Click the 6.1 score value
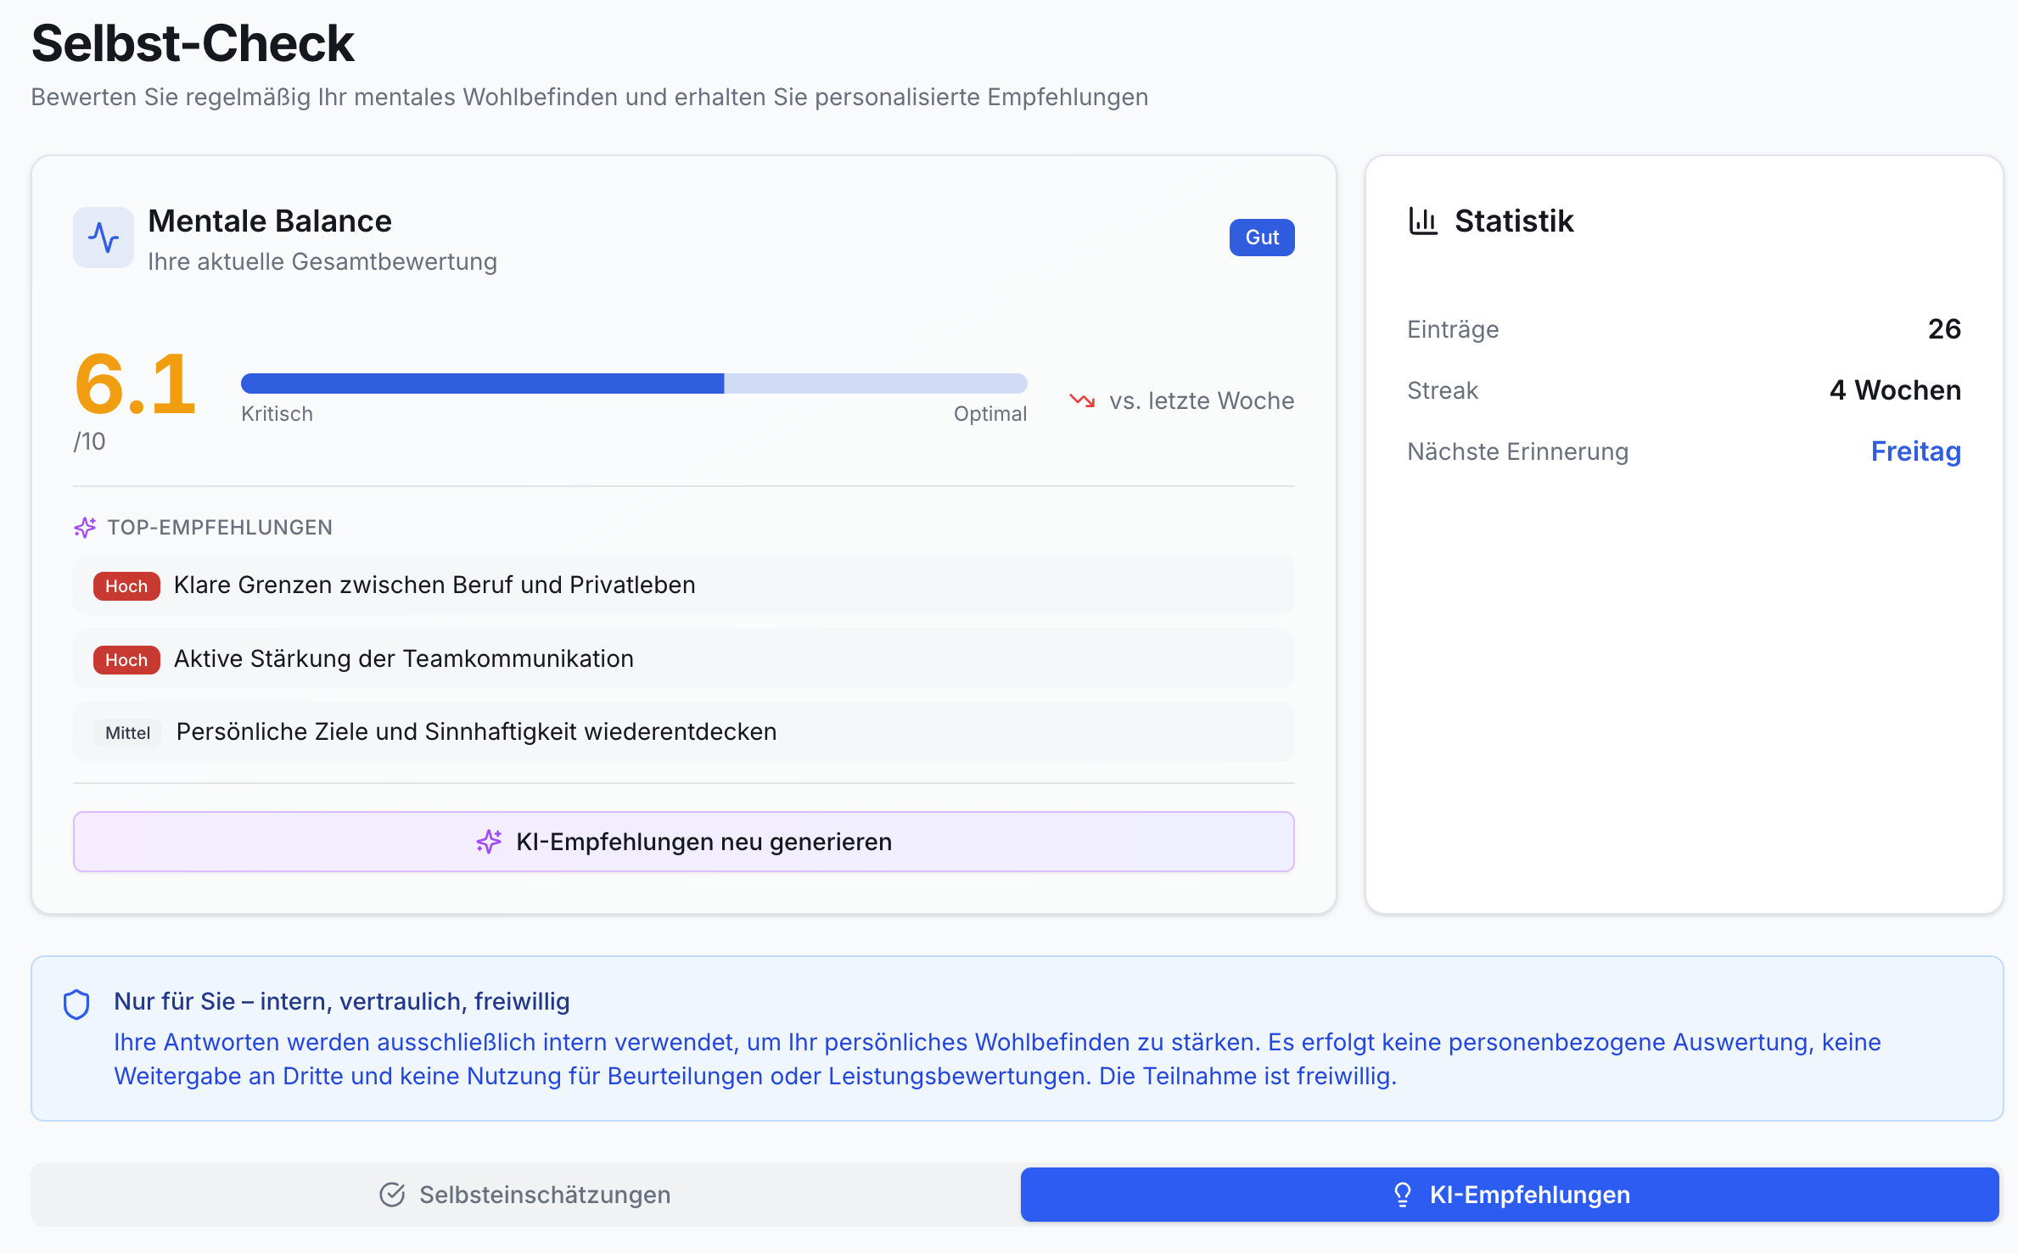This screenshot has width=2018, height=1254. coord(136,384)
